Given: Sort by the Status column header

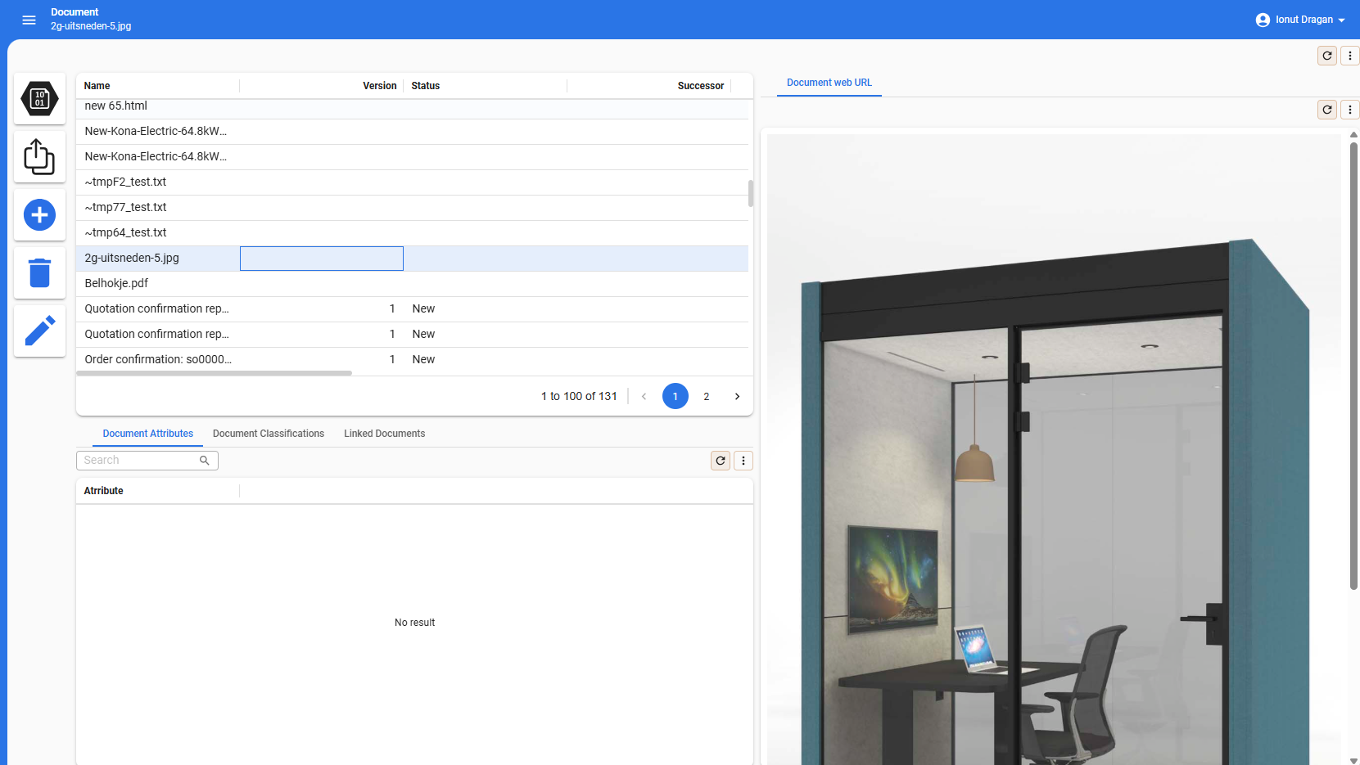Looking at the screenshot, I should [x=486, y=86].
